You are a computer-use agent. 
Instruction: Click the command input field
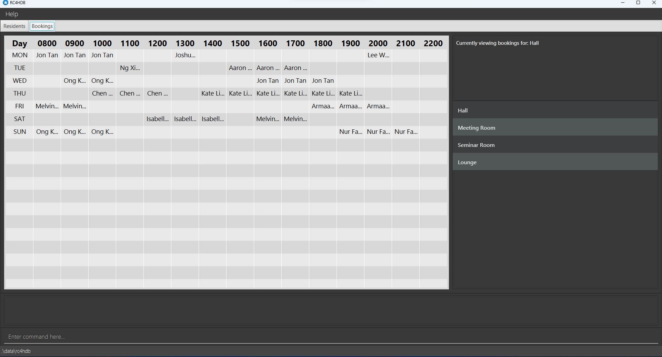[x=331, y=337]
